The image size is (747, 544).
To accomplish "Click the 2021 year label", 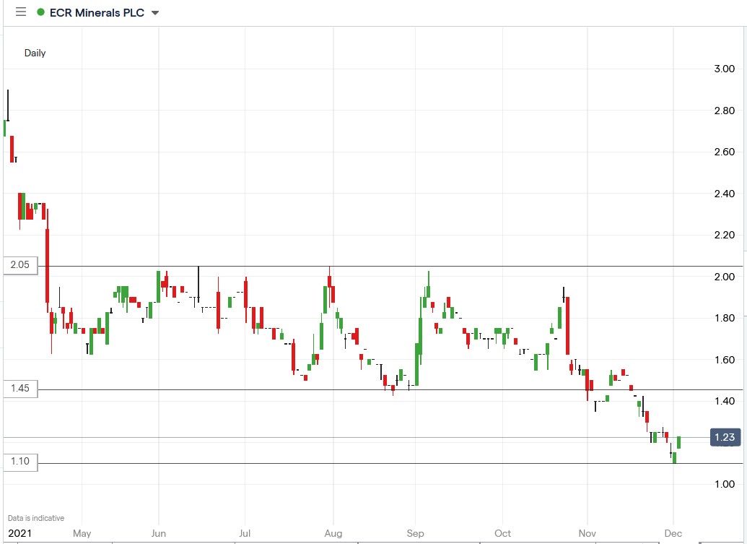I will coord(21,533).
